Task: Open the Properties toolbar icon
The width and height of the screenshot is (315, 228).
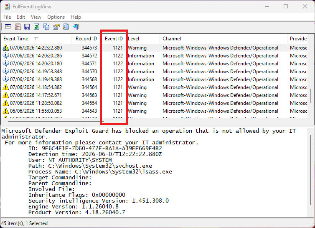Action: point(56,27)
